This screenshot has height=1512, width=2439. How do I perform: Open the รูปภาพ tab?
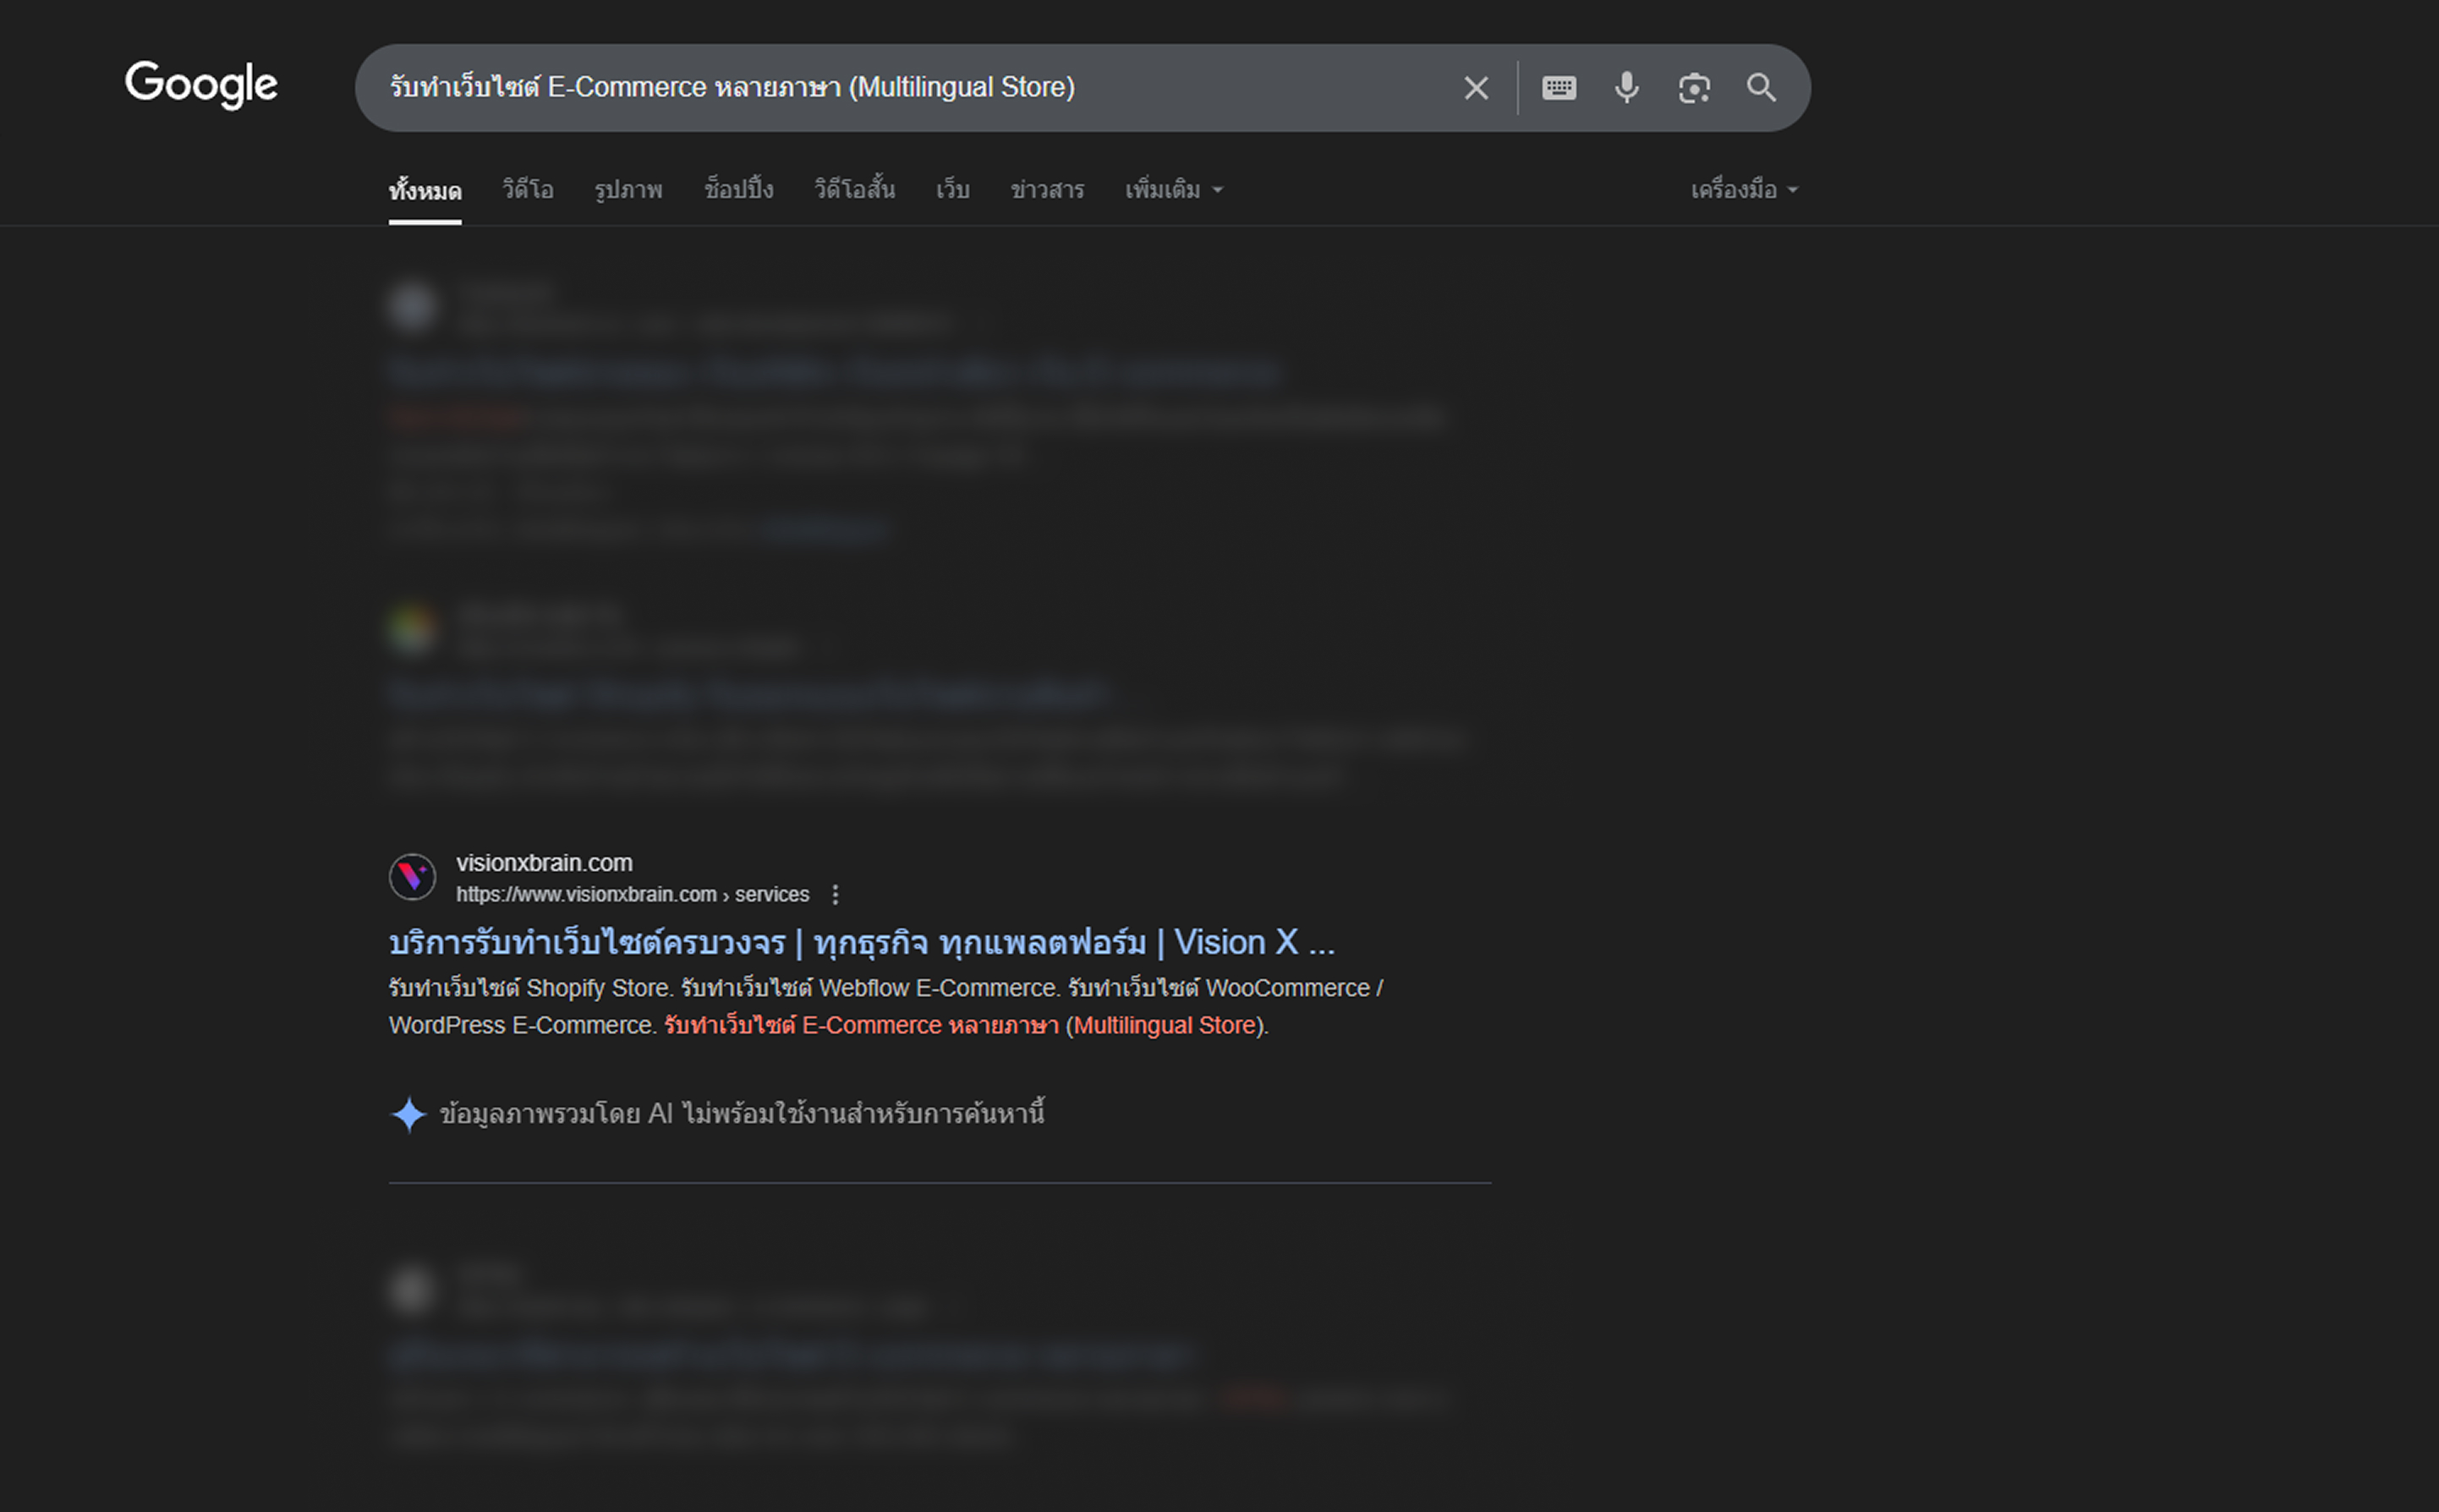628,190
